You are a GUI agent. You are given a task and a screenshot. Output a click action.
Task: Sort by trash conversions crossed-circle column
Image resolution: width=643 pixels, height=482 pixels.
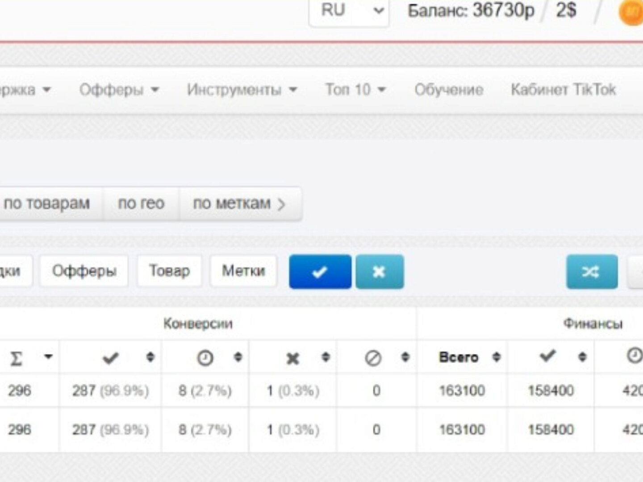pos(405,357)
